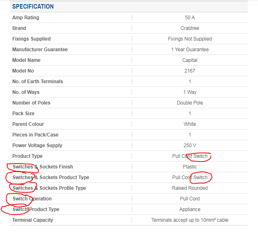Image resolution: width=258 pixels, height=232 pixels.
Task: Click the Product Type row label
Action: coord(27,156)
